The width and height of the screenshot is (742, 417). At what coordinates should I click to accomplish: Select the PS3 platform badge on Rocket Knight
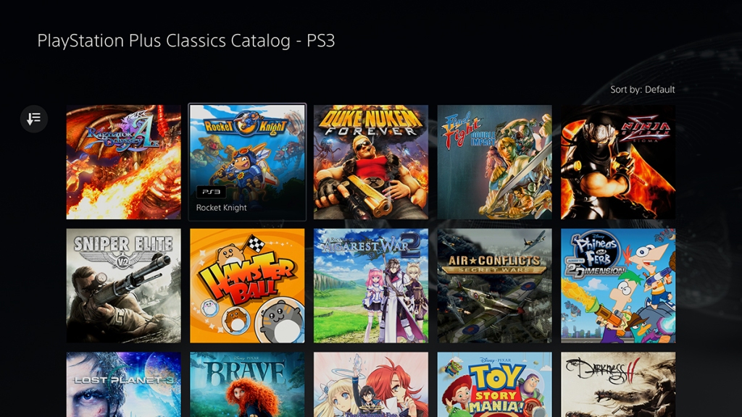211,192
